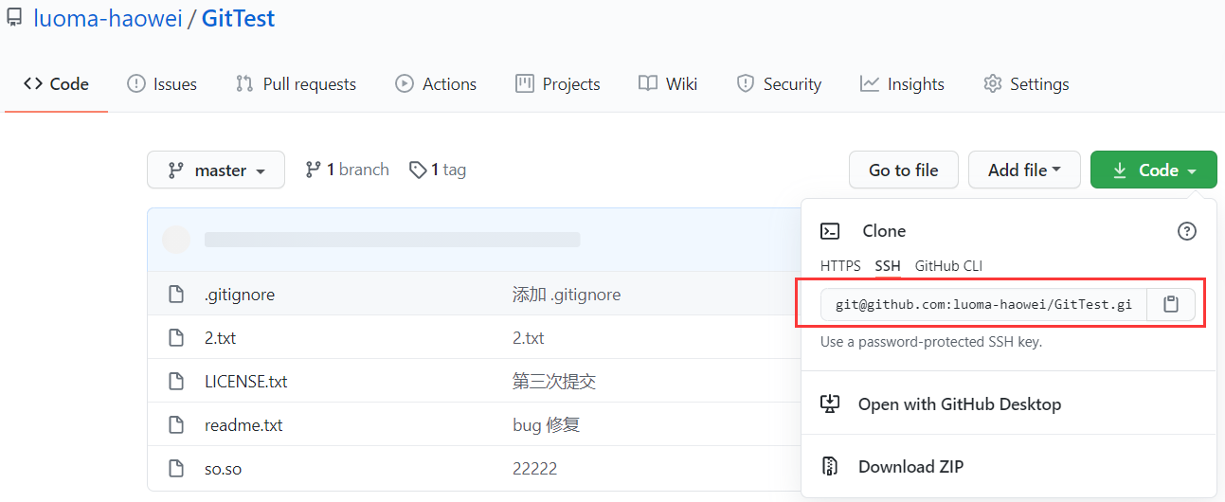Open the master branch dropdown
The width and height of the screenshot is (1225, 502).
(x=216, y=170)
